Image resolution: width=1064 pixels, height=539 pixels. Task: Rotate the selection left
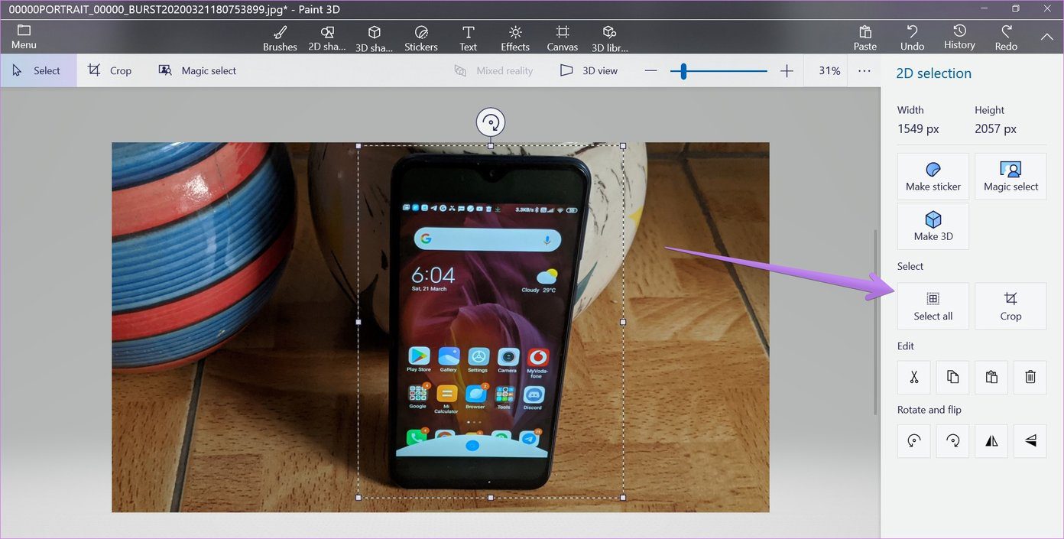click(x=913, y=440)
